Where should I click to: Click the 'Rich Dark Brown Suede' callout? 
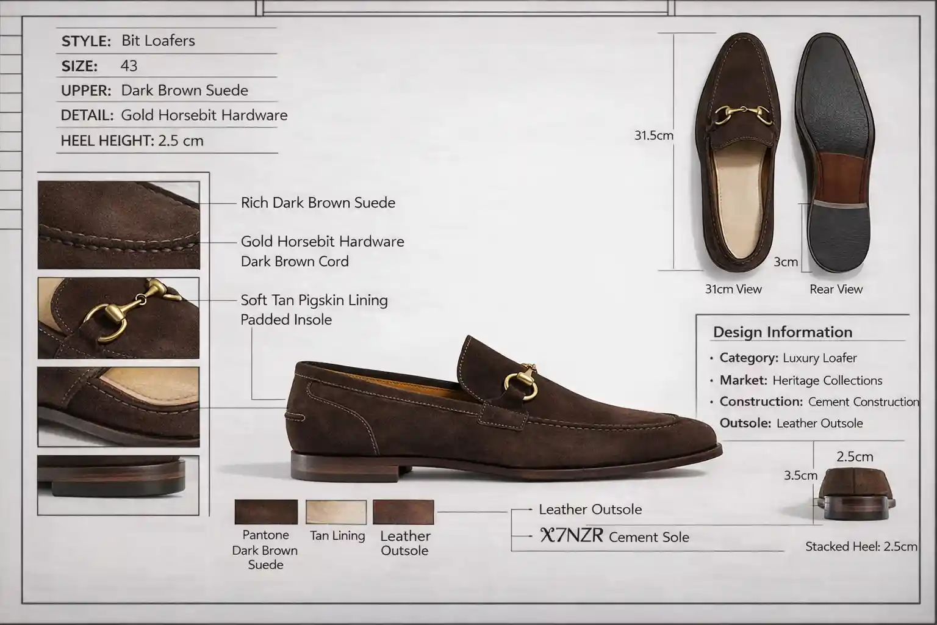point(318,203)
